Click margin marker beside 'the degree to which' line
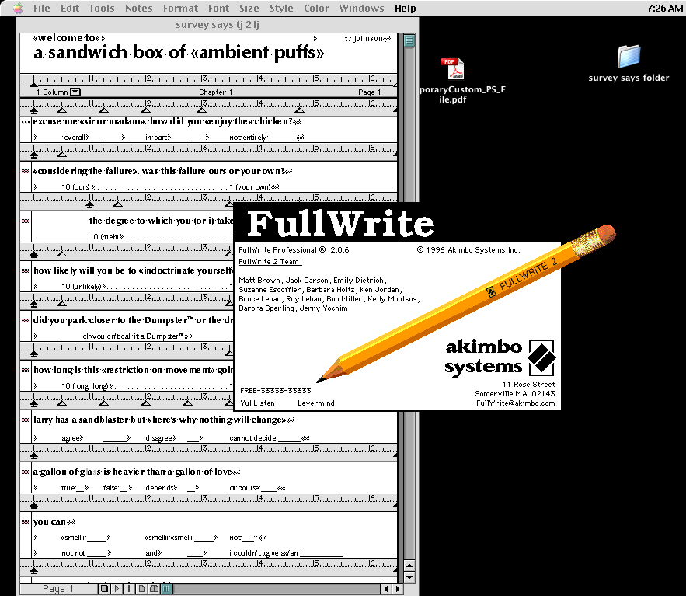The width and height of the screenshot is (686, 596). tap(26, 221)
